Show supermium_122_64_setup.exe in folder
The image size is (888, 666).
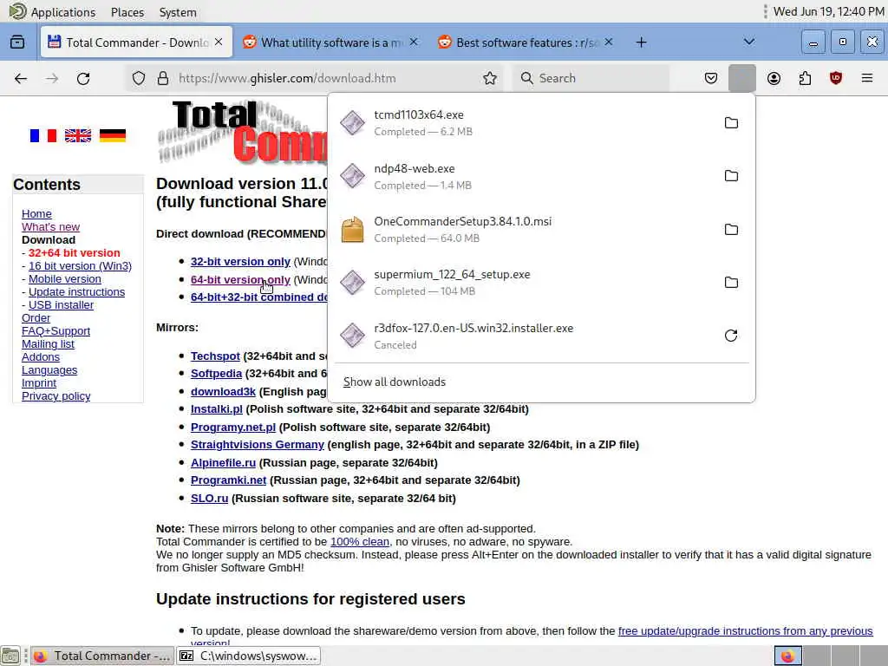point(731,283)
